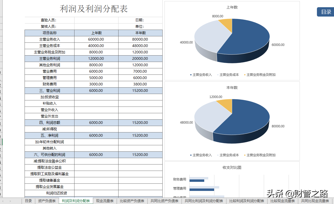Select the 5000.00 cell in 管理费用 row
This screenshot has height=204, width=334.
tap(96, 78)
